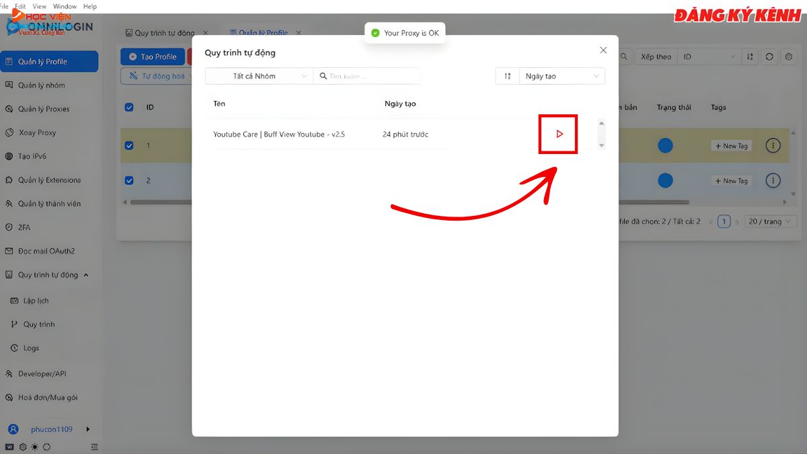The height and width of the screenshot is (454, 807).
Task: Uncheck the checkbox for profile row 2
Action: pos(129,180)
